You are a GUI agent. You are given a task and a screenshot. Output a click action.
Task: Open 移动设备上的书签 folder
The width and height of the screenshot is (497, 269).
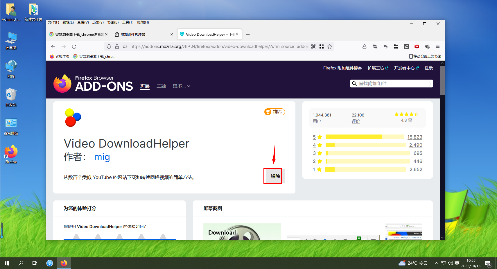pos(425,56)
